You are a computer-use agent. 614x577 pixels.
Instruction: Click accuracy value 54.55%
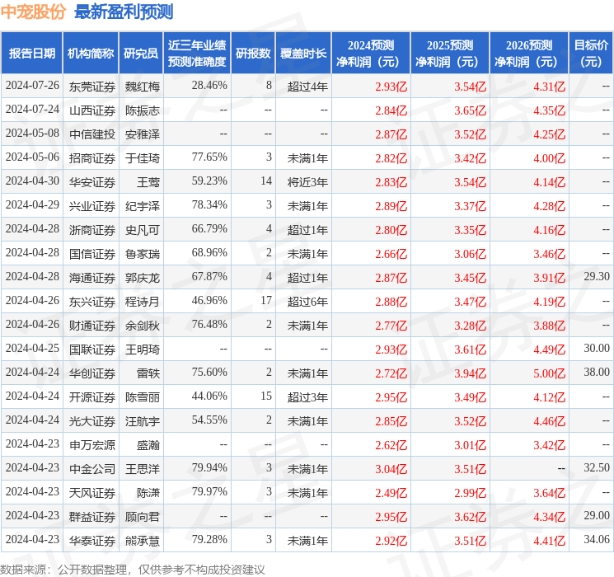(x=209, y=420)
